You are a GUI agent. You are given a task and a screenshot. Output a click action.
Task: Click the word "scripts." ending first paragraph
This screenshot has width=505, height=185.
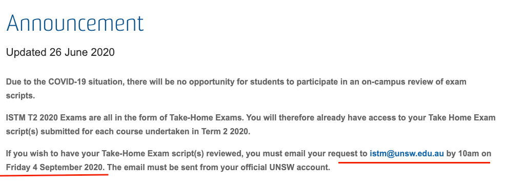click(x=21, y=96)
